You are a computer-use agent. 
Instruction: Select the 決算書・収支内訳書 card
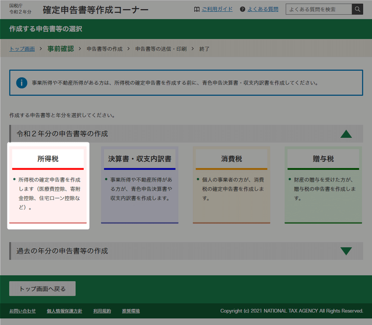tap(140, 185)
